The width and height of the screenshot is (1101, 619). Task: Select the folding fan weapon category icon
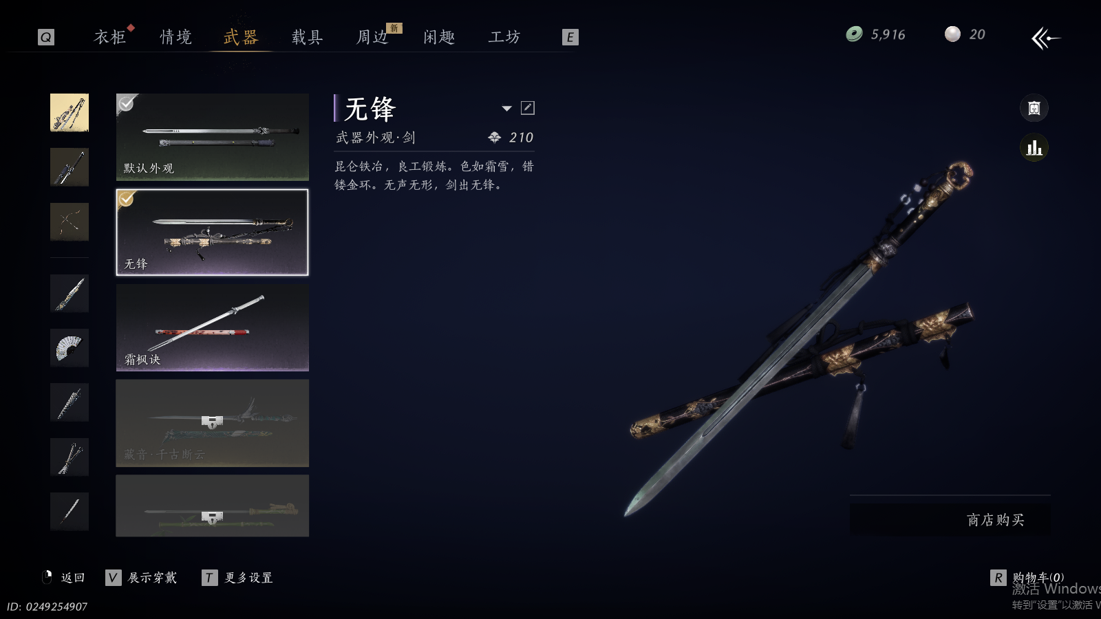(x=70, y=347)
